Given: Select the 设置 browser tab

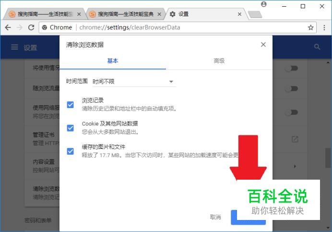Looking at the screenshot, I should pyautogui.click(x=205, y=14).
